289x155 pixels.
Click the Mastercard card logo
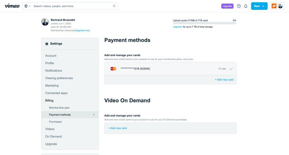click(x=113, y=69)
